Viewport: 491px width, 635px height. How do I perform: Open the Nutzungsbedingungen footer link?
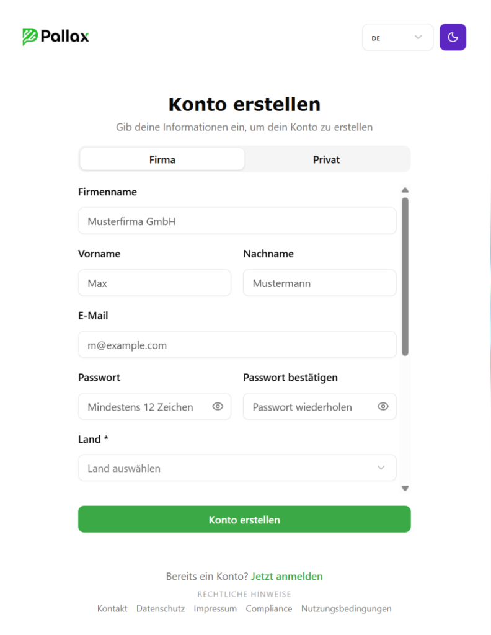[x=347, y=608]
